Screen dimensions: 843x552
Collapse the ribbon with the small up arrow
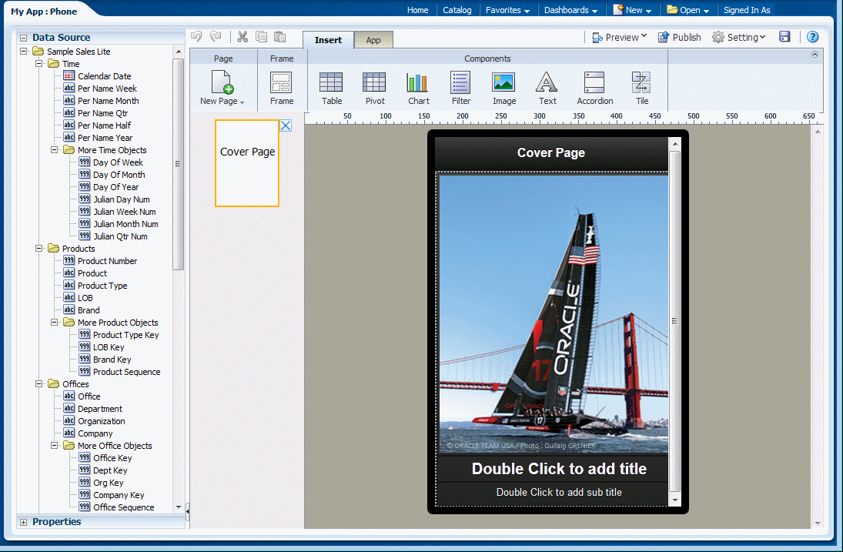coord(815,55)
